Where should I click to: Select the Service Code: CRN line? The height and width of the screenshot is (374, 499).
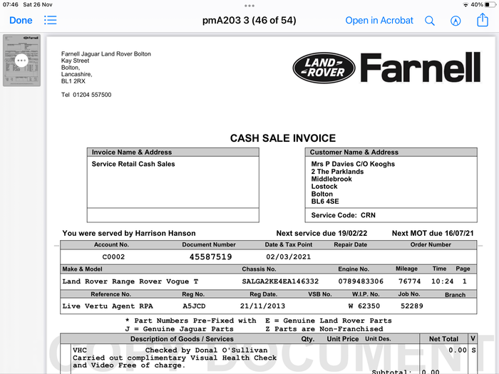[344, 215]
